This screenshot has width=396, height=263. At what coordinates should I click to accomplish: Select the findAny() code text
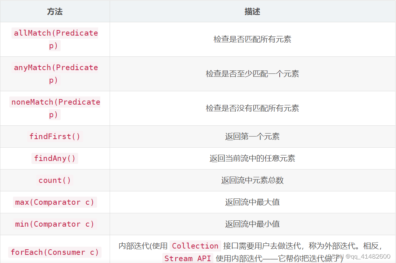(54, 158)
